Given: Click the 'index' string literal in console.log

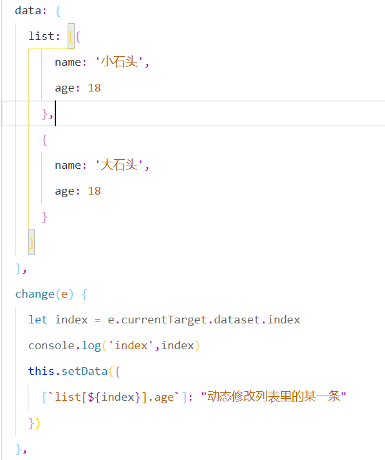Looking at the screenshot, I should pos(131,345).
